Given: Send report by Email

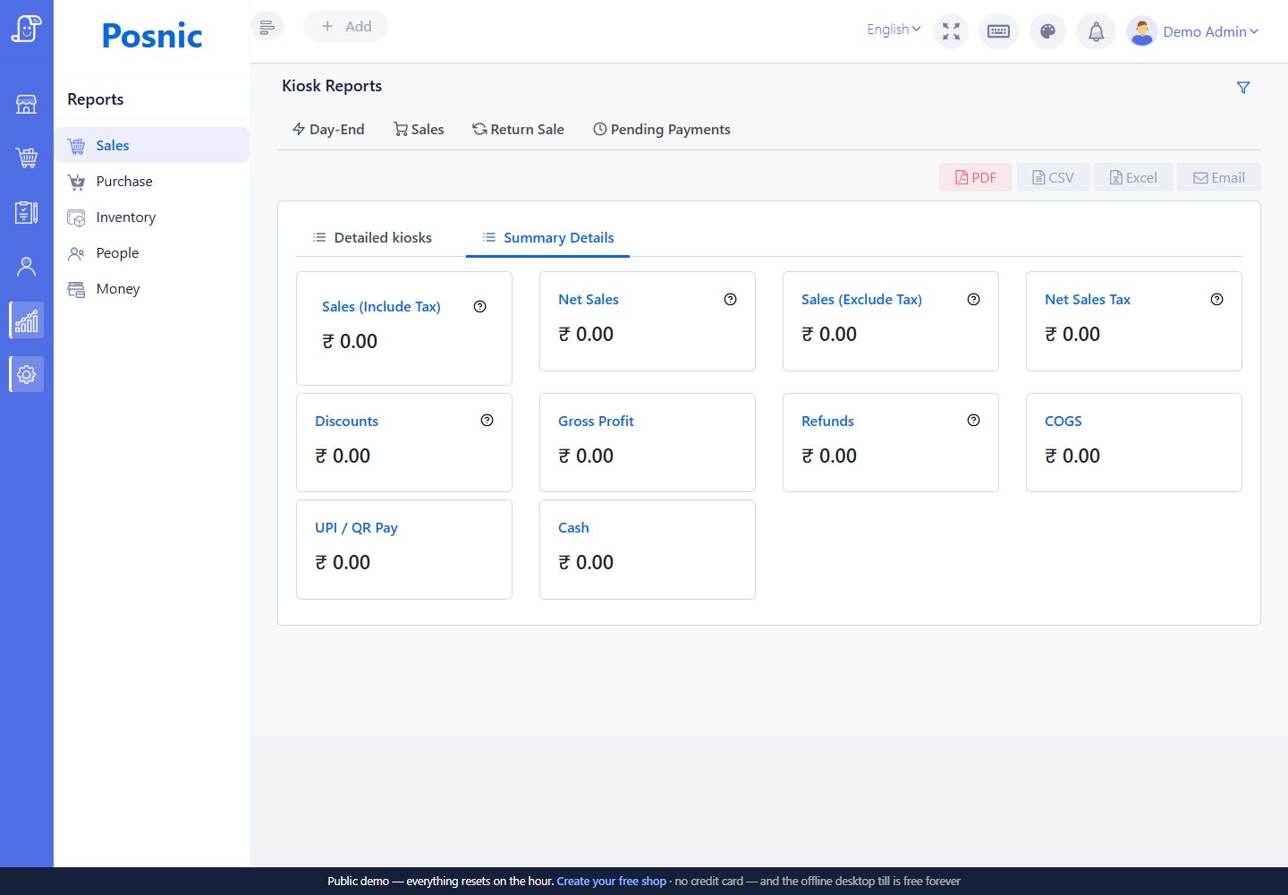Looking at the screenshot, I should tap(1219, 177).
